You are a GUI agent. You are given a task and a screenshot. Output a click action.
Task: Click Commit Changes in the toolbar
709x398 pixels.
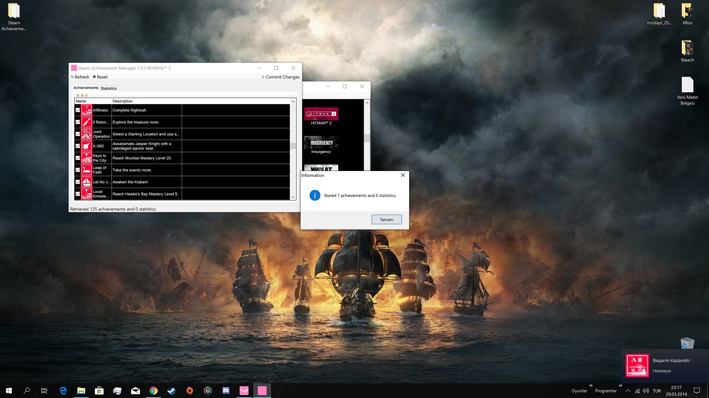(280, 77)
